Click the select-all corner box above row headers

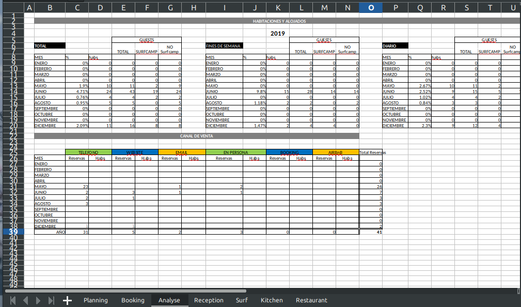(x=12, y=7)
